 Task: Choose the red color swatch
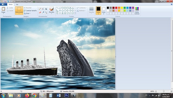(116, 8)
